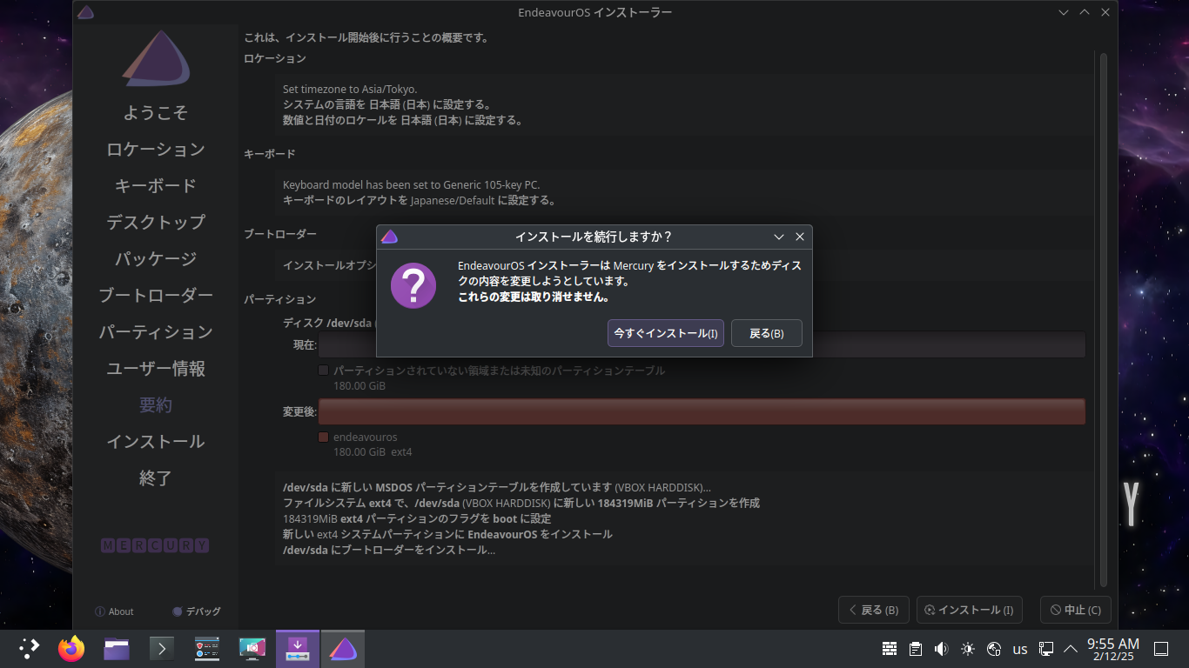Select パーティション step in the sidebar
1189x668 pixels.
pyautogui.click(x=156, y=332)
